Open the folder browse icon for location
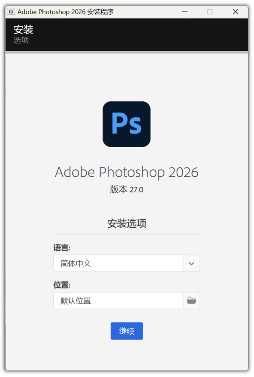254x377 pixels. [x=191, y=300]
